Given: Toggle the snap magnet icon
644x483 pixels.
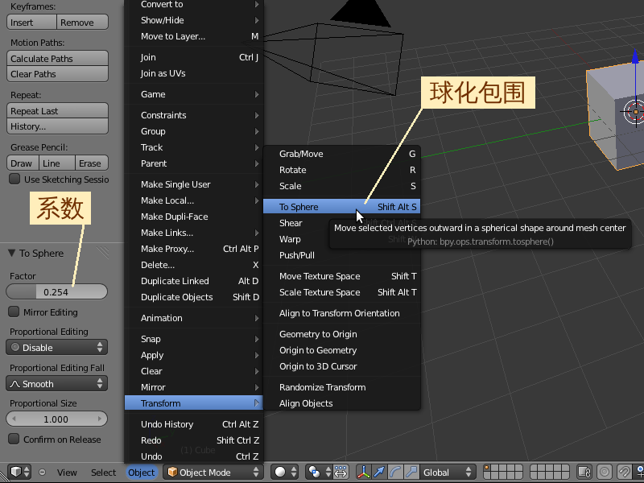Looking at the screenshot, I should pyautogui.click(x=625, y=472).
